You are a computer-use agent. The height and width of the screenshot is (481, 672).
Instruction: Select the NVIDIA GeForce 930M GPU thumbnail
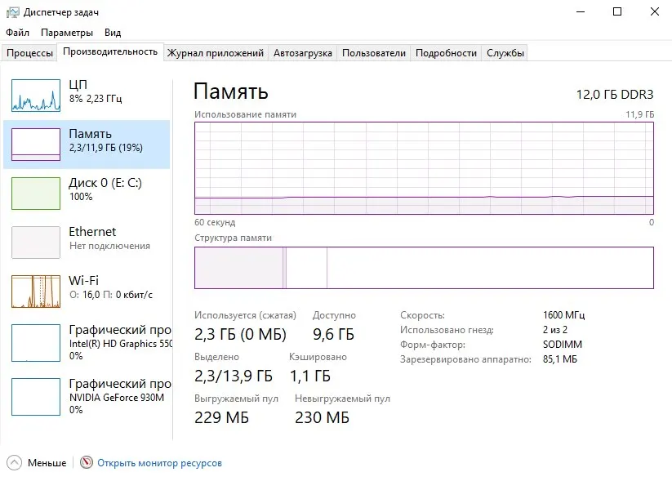36,394
